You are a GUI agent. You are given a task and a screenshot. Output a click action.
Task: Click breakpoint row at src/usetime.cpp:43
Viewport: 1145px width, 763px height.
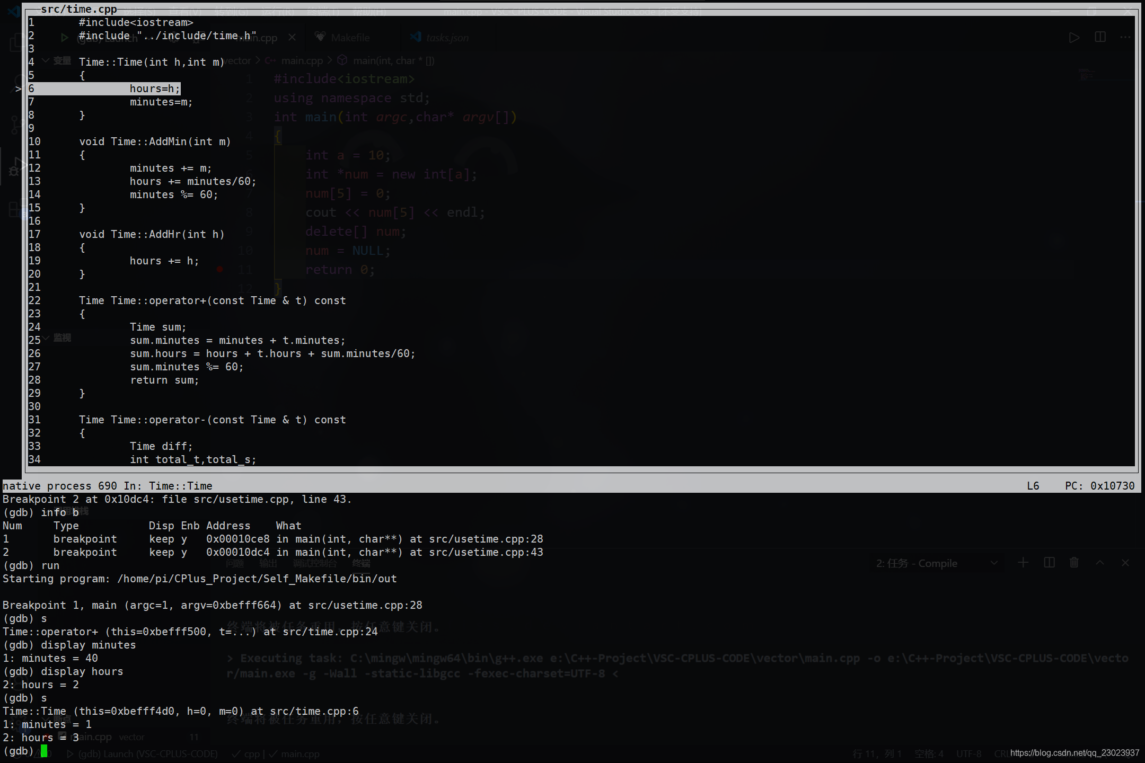pos(273,552)
